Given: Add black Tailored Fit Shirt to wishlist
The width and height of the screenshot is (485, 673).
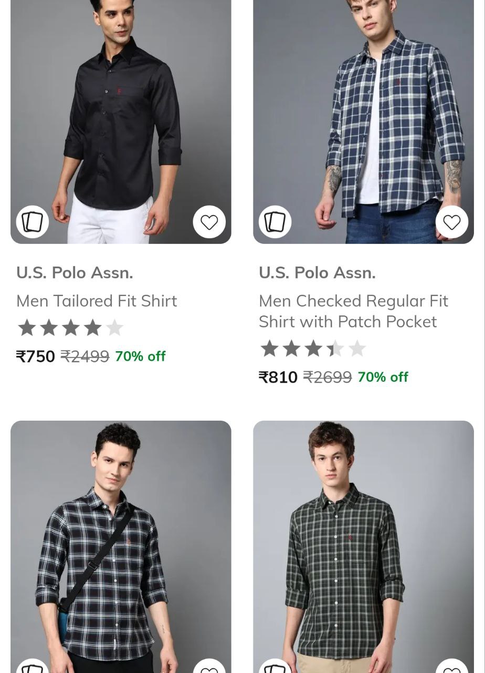Looking at the screenshot, I should click(209, 222).
